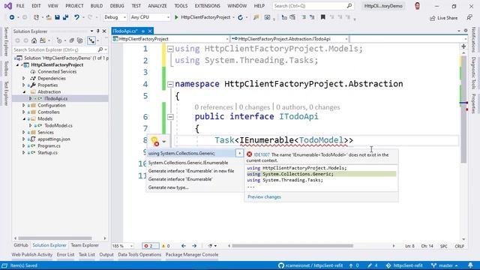
Task: Undo the last edit with the toolbar arrow
Action: [x=76, y=17]
